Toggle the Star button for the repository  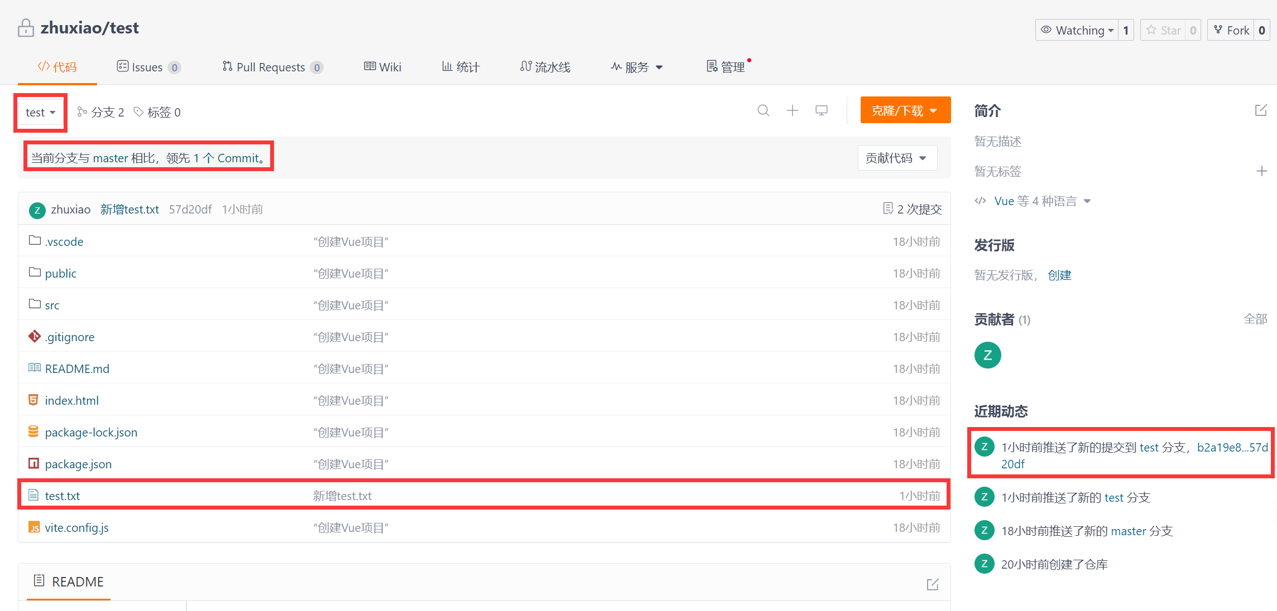point(1163,30)
